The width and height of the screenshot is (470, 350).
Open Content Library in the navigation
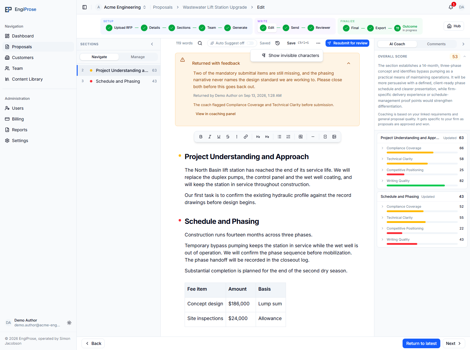pyautogui.click(x=27, y=79)
